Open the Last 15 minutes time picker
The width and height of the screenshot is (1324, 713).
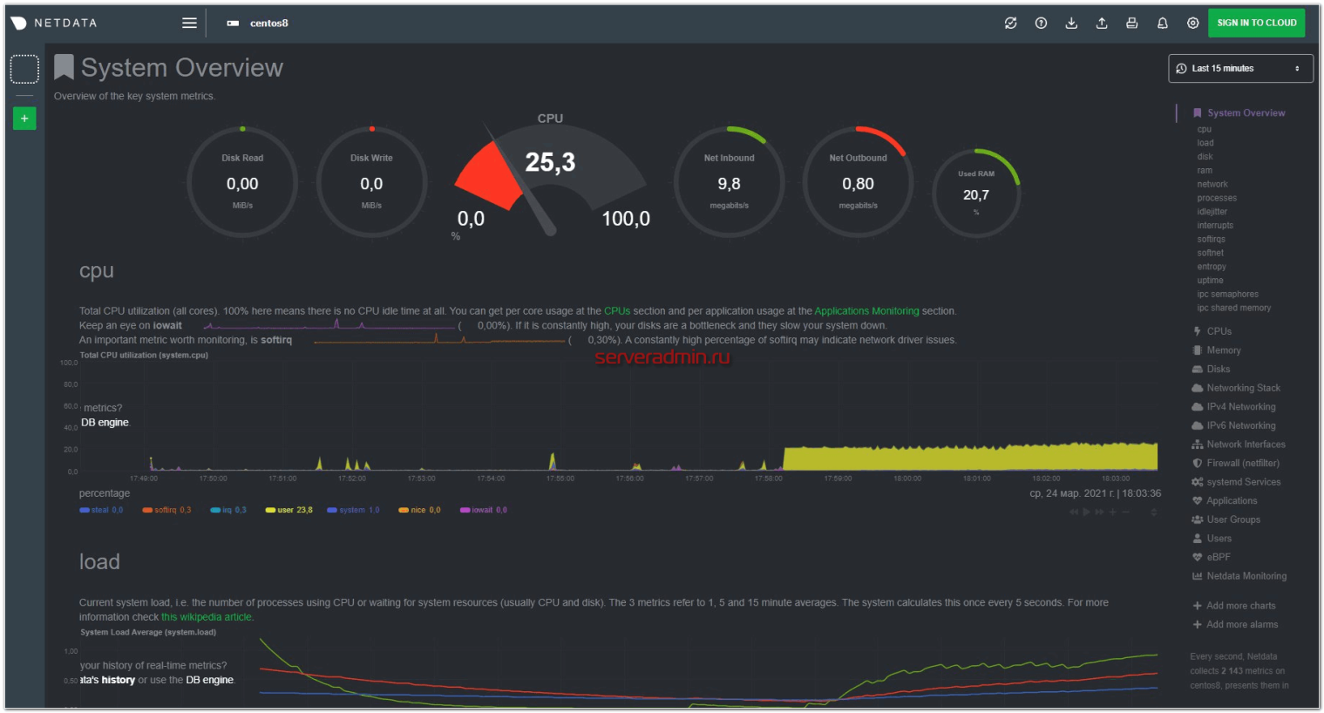click(1240, 69)
